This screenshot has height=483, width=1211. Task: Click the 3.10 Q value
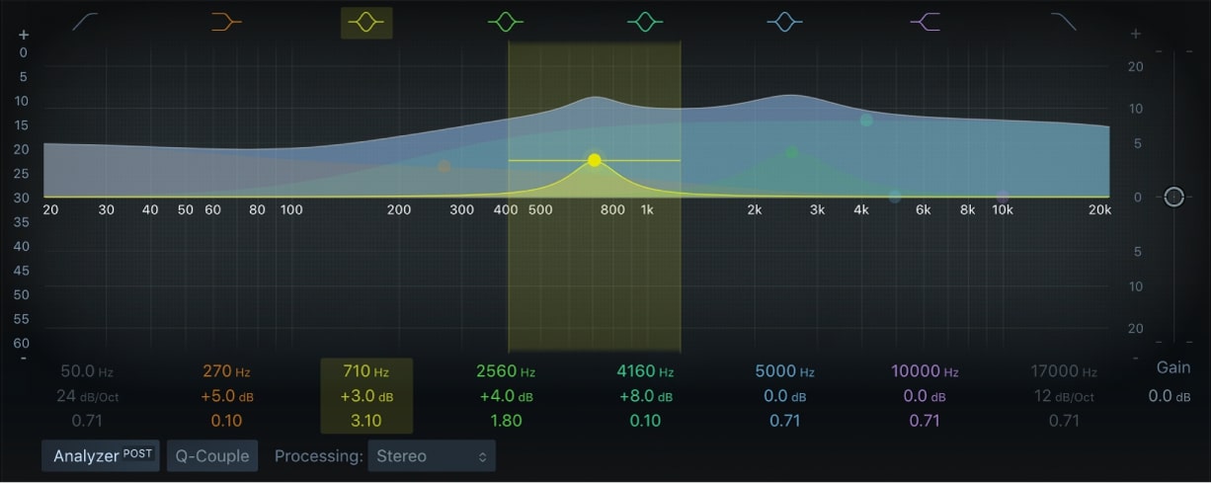click(x=366, y=421)
